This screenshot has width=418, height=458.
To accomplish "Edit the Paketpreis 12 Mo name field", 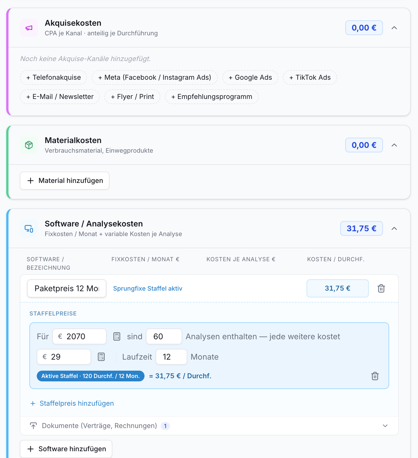I will [x=67, y=288].
